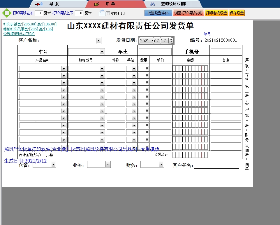Click the binoculars icon on 查询统计/对账 tab

point(153,4)
